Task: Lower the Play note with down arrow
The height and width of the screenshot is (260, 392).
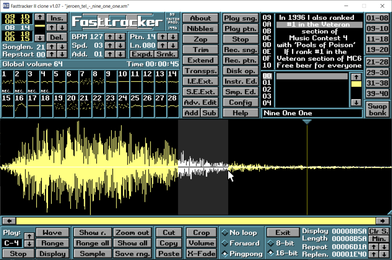Action: point(29,244)
